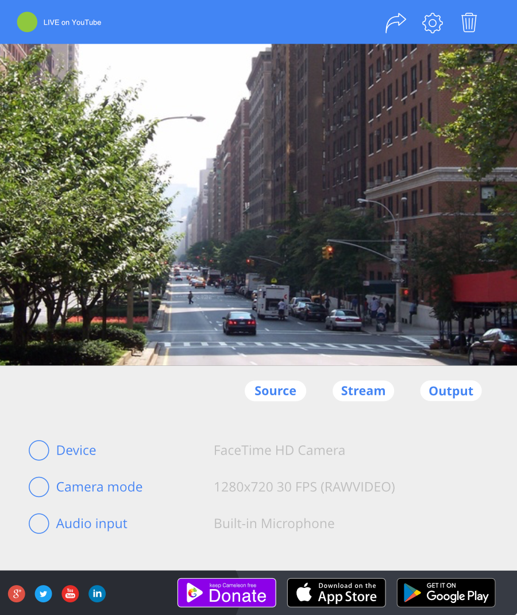Open the 1280x720 30 FPS camera mode selector
The image size is (517, 615).
304,487
